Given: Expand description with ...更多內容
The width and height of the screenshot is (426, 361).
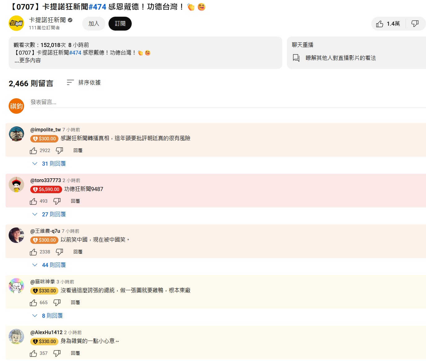Looking at the screenshot, I should click(28, 60).
